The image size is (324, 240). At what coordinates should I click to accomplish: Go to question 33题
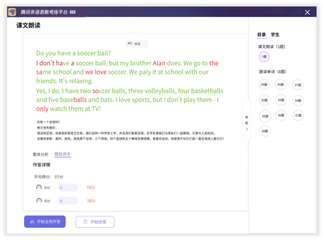pos(281,100)
